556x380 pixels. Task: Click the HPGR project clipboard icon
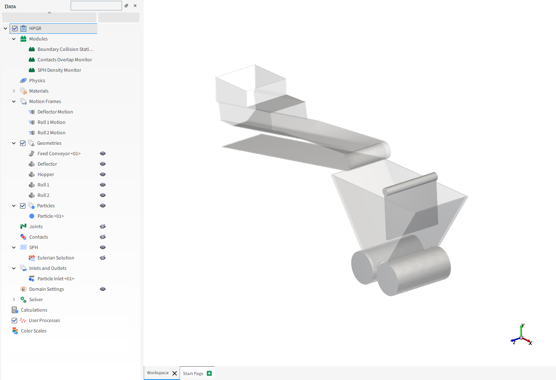(23, 28)
